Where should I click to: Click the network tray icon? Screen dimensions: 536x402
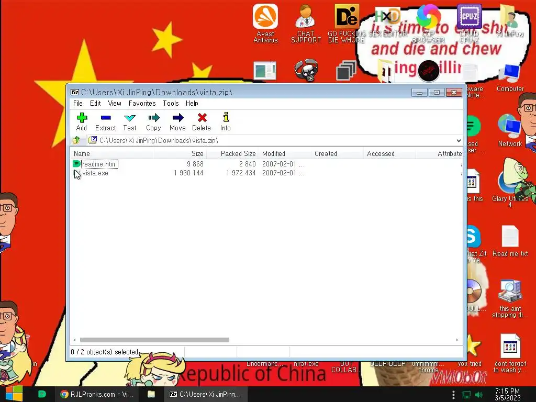pos(466,395)
